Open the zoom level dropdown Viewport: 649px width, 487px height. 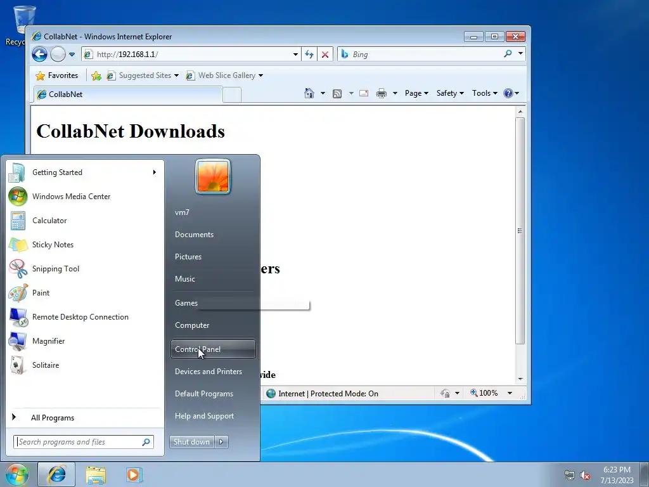pos(510,393)
